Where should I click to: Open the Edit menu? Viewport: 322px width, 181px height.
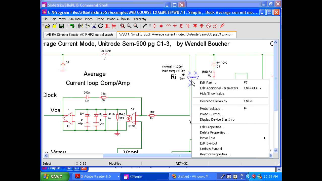point(53,19)
